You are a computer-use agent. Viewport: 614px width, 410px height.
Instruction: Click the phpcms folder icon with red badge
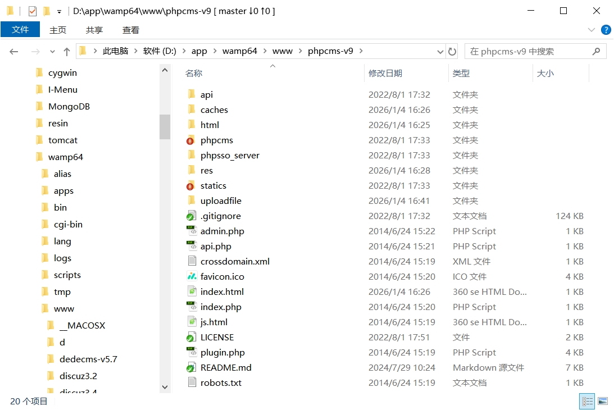pos(191,140)
